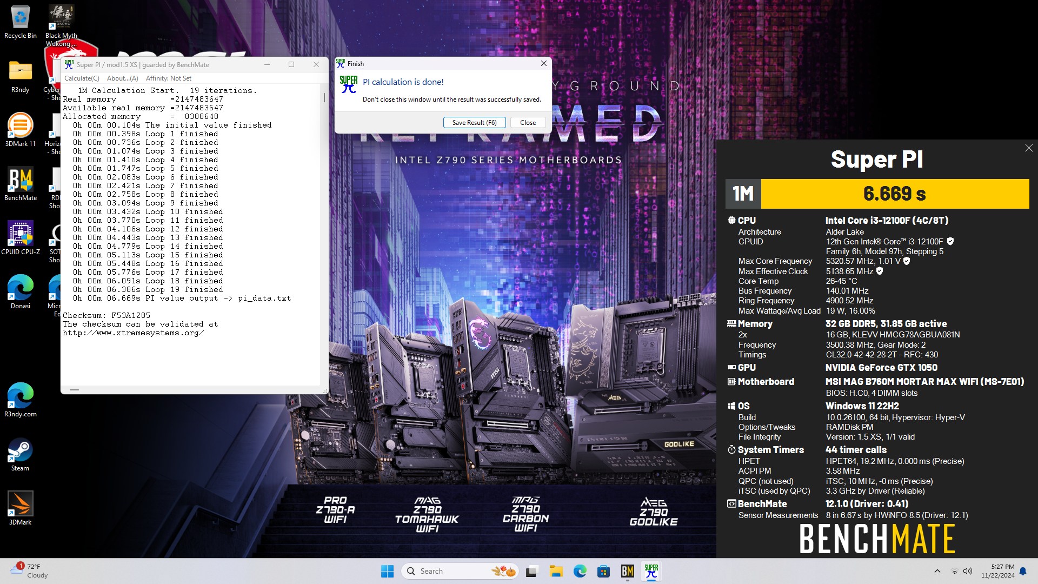The width and height of the screenshot is (1038, 584).
Task: Close the Finish dialog with the X button
Action: [544, 63]
